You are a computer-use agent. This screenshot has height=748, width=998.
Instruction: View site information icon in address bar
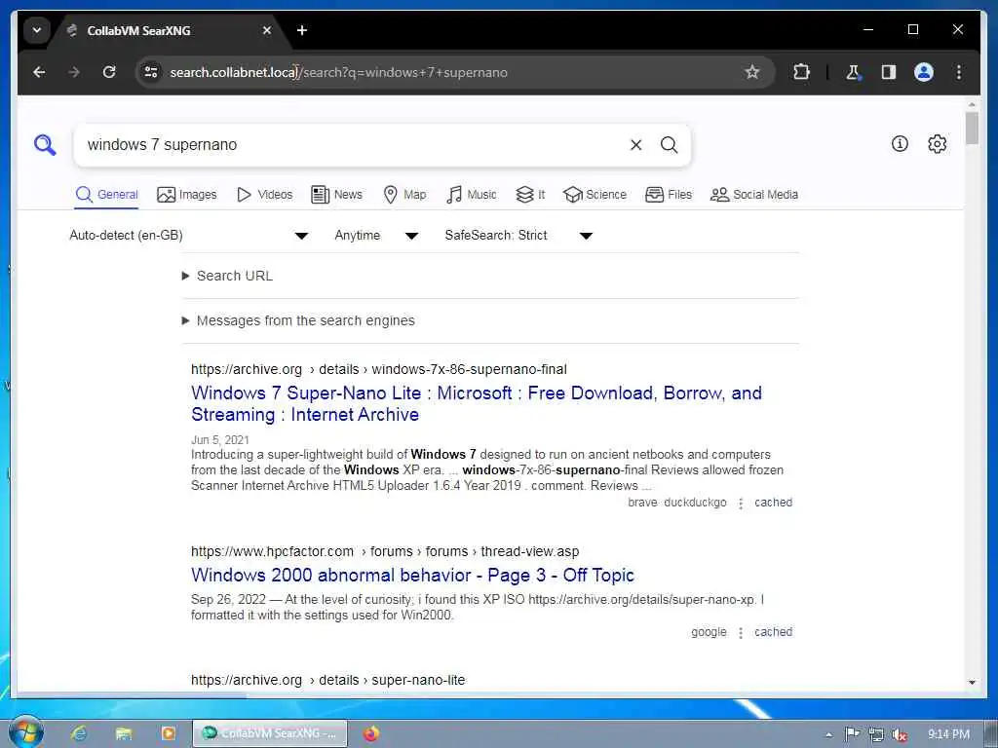151,72
